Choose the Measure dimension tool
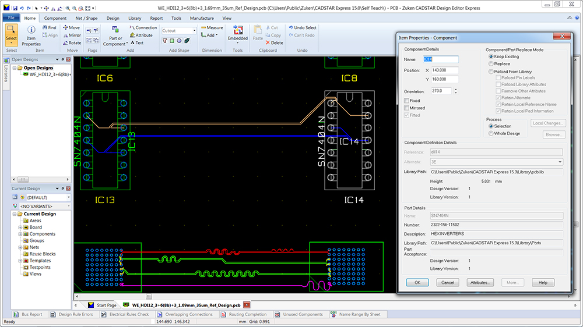Viewport: 583px width, 327px height. [x=211, y=27]
